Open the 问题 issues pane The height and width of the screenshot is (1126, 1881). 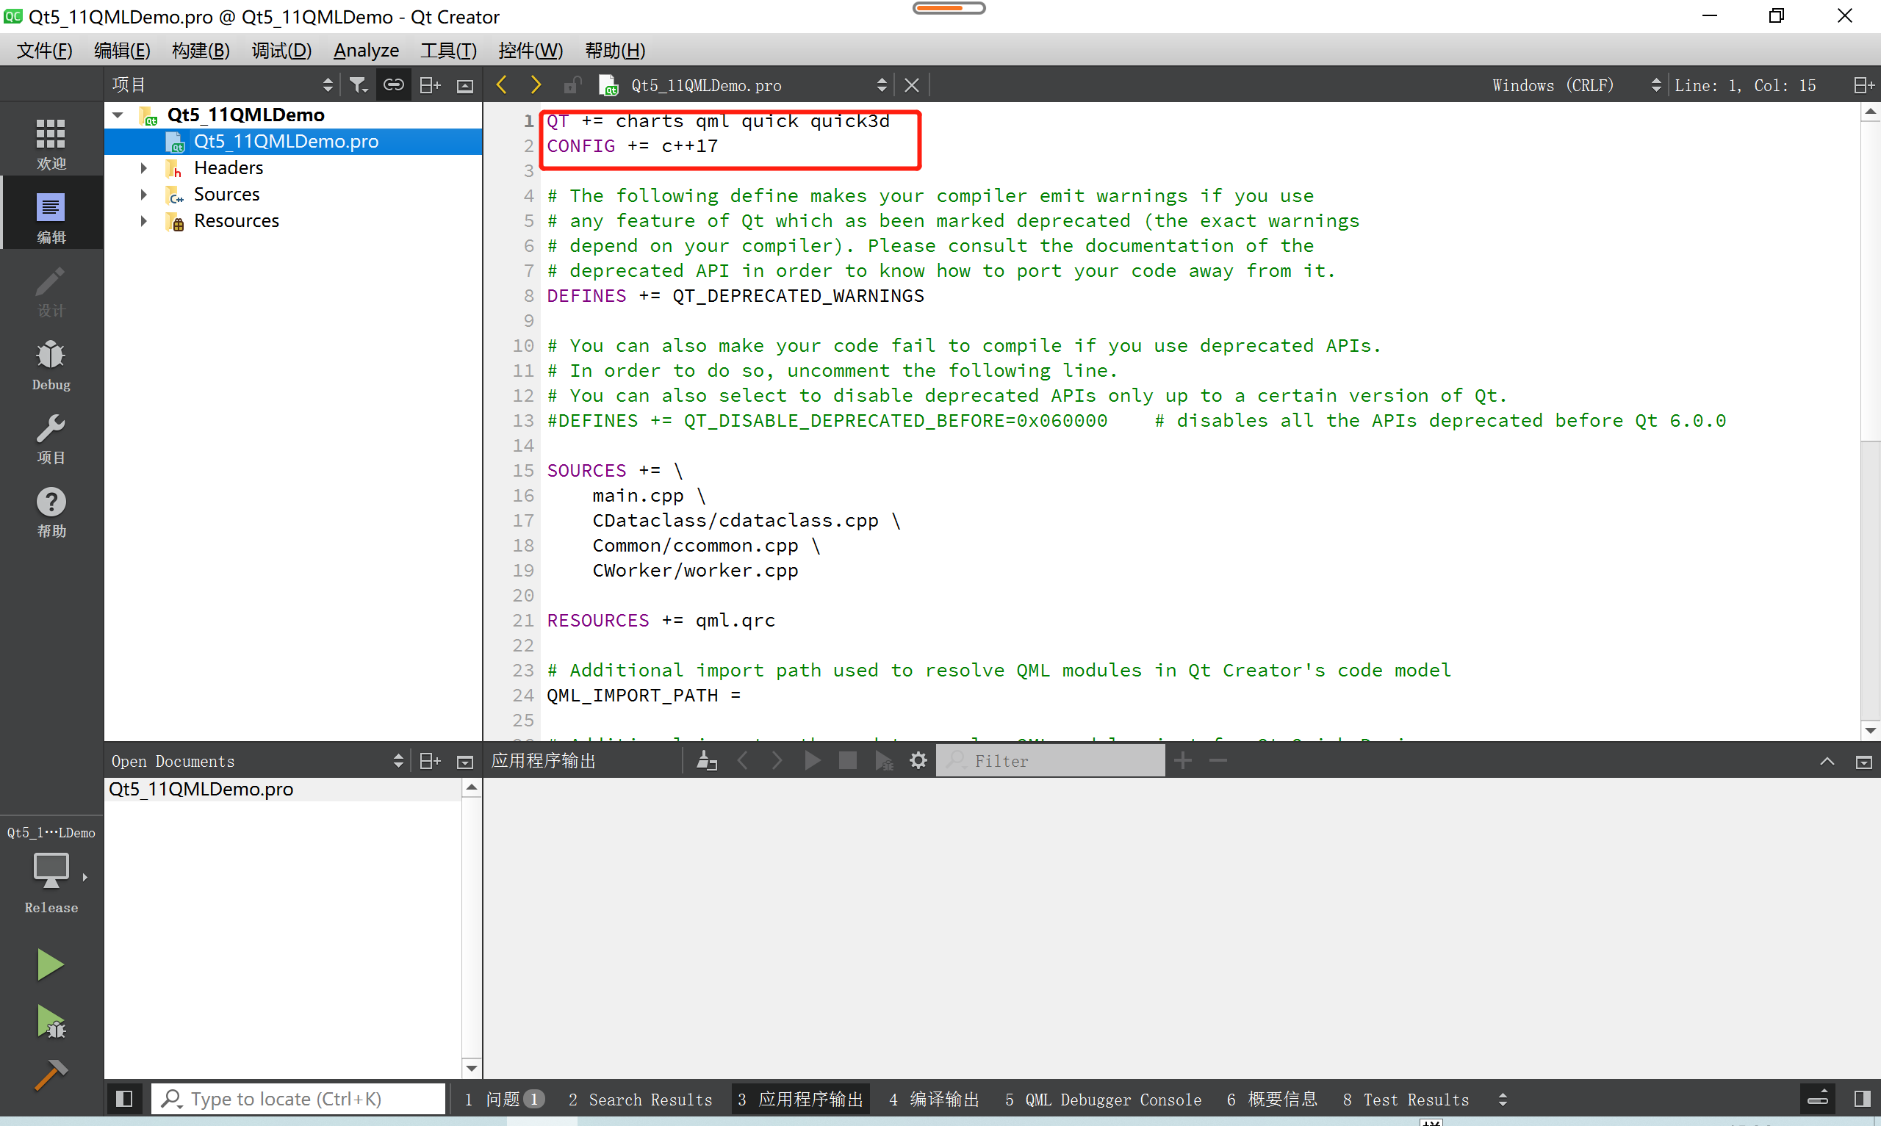(505, 1100)
